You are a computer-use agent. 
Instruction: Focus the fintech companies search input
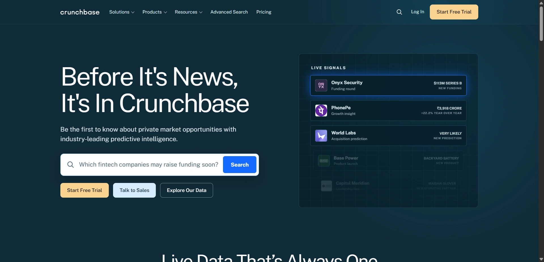point(149,165)
